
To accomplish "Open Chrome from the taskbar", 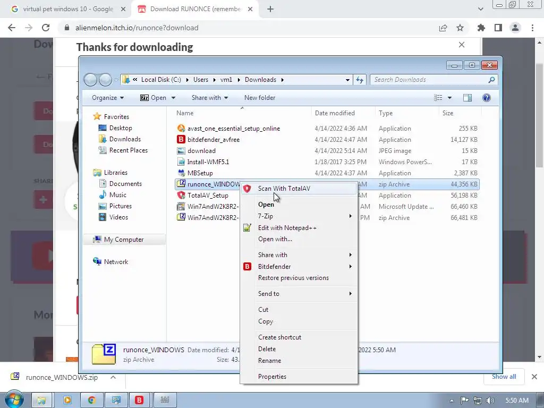I will [91, 400].
